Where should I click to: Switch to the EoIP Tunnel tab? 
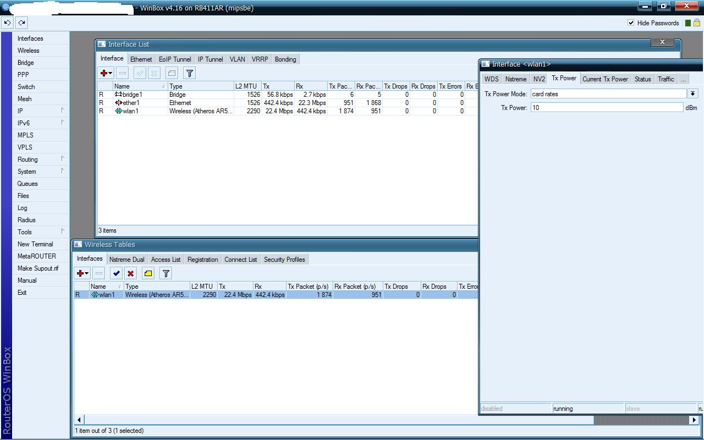point(175,59)
